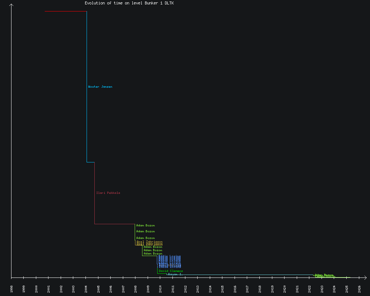Click the 1998 year label on axis
Image resolution: width=370 pixels, height=296 pixels.
11,289
